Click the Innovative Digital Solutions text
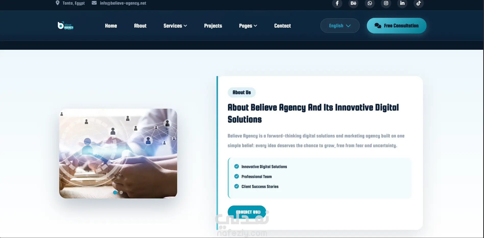 264,167
